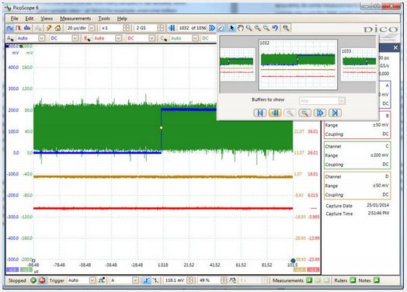Open Channel B DC coupling dropdown
The height and width of the screenshot is (292, 407).
pos(151,38)
